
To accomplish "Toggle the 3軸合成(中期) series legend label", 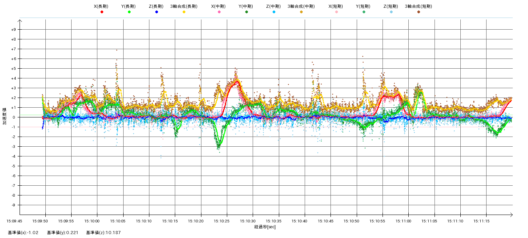I will (x=301, y=6).
